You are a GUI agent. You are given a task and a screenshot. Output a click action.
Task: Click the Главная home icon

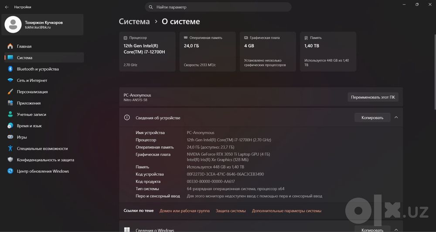(x=10, y=46)
